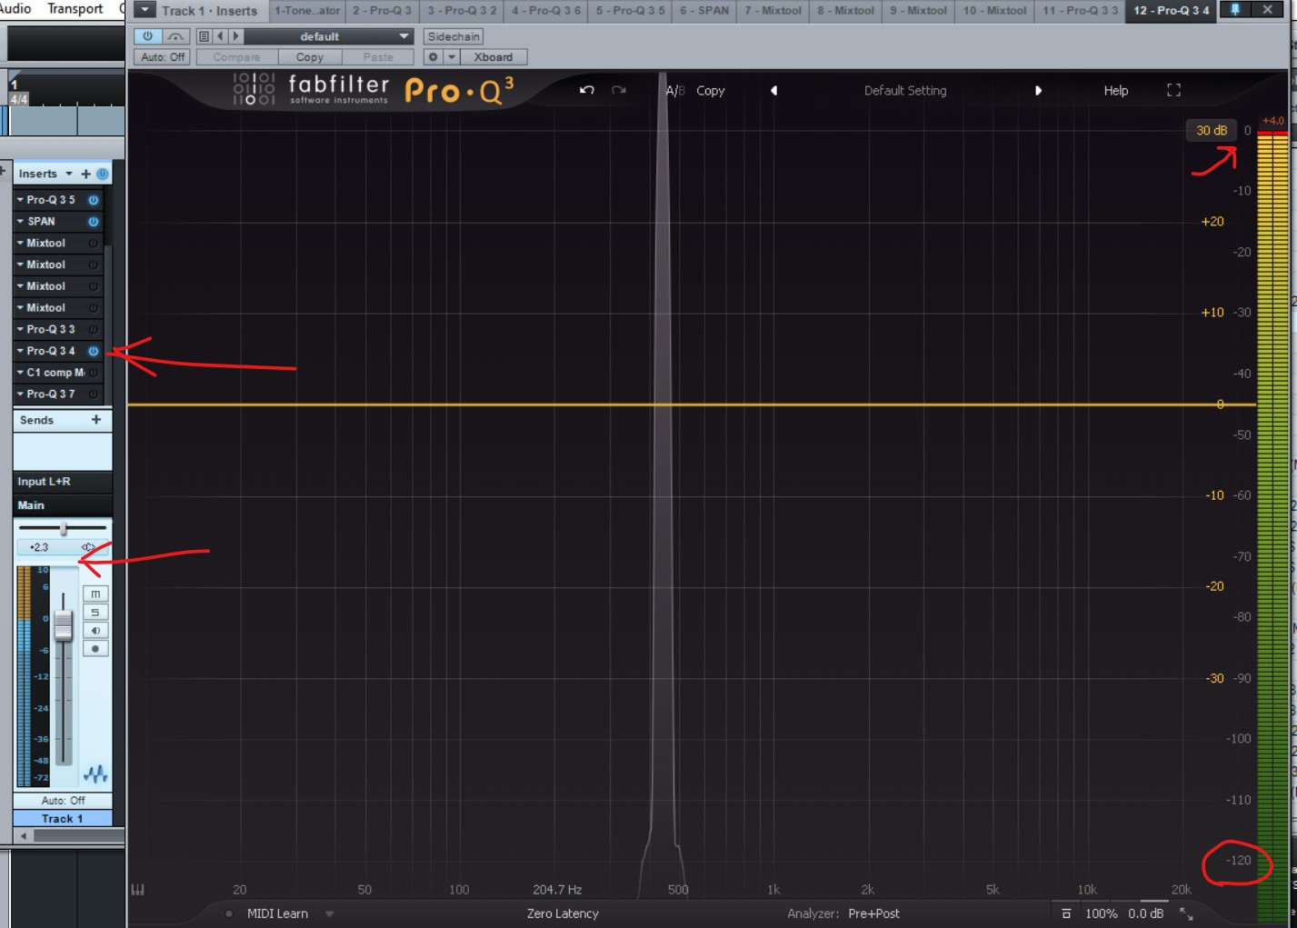Viewport: 1297px width, 928px height.
Task: Click the Xboard button
Action: click(494, 57)
